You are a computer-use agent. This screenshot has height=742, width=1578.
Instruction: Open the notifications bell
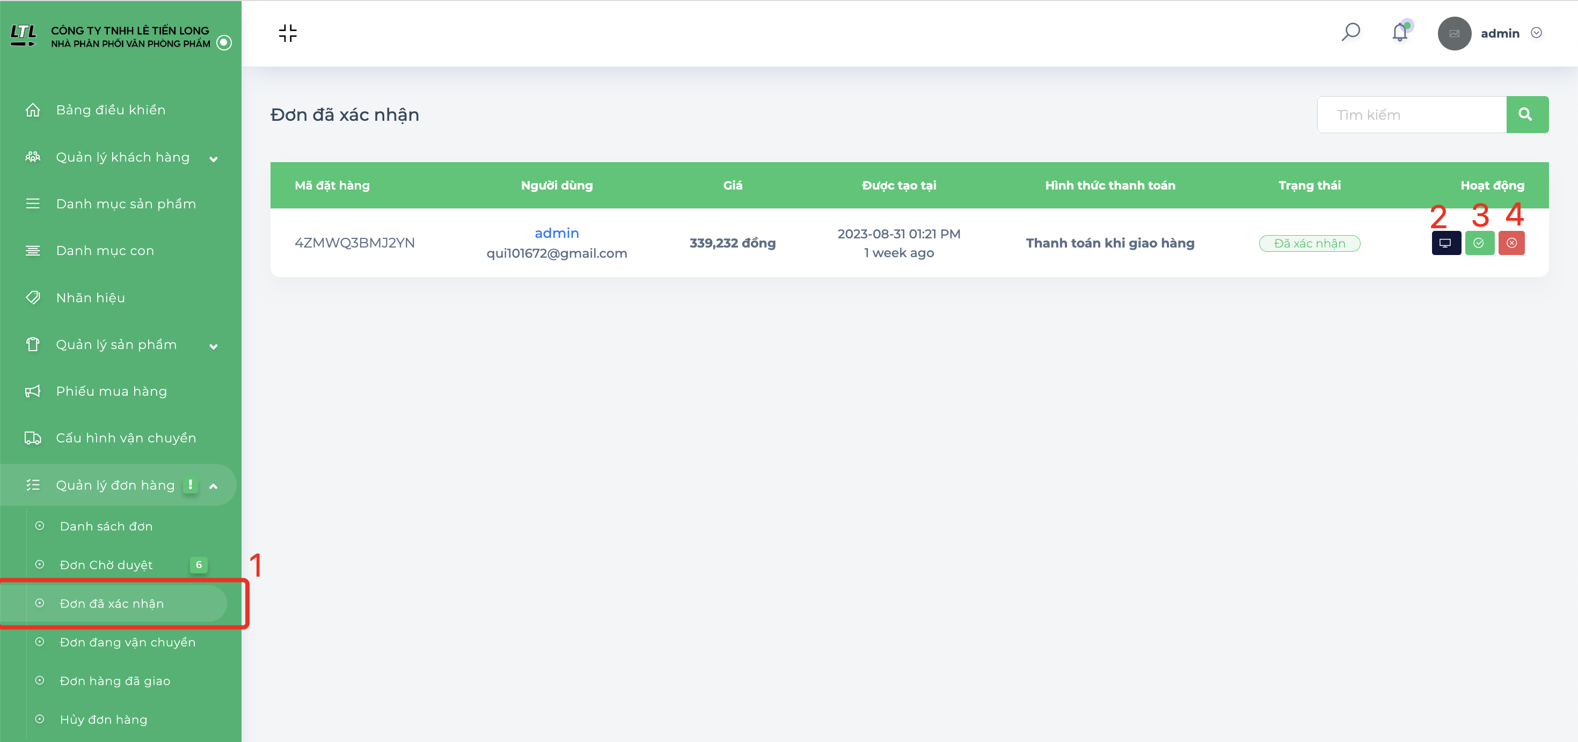1400,32
